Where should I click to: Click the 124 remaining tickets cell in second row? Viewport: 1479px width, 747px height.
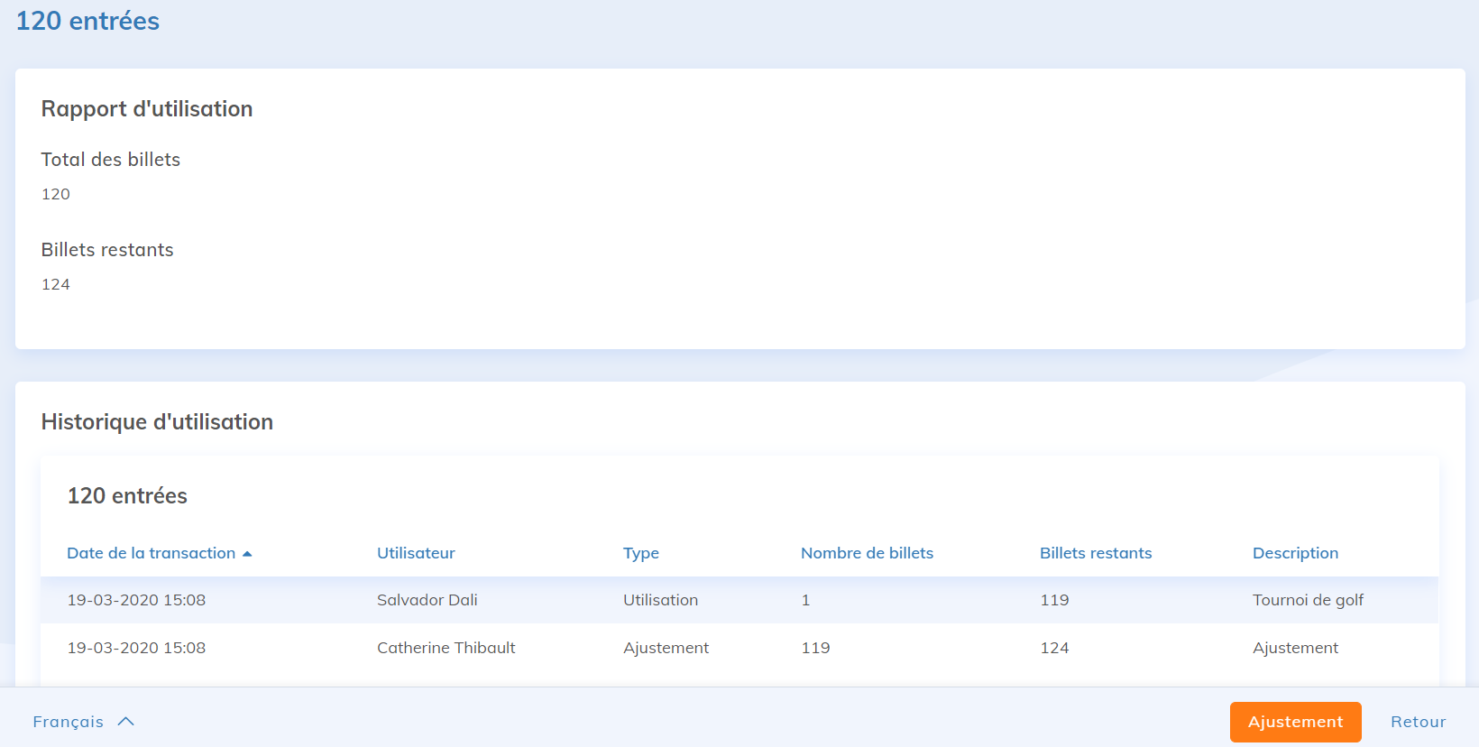point(1054,648)
